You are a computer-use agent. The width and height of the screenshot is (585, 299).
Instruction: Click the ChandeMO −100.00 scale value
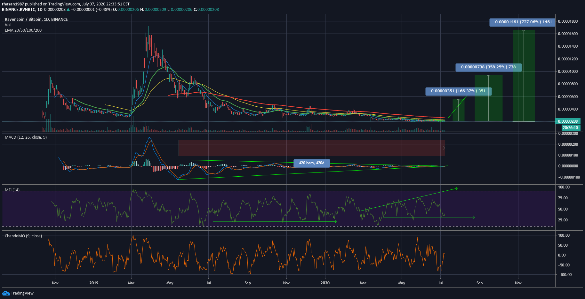point(564,275)
